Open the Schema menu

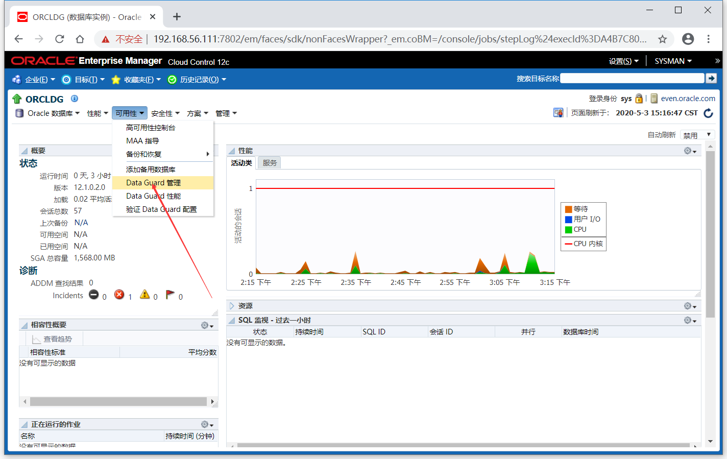pyautogui.click(x=198, y=113)
